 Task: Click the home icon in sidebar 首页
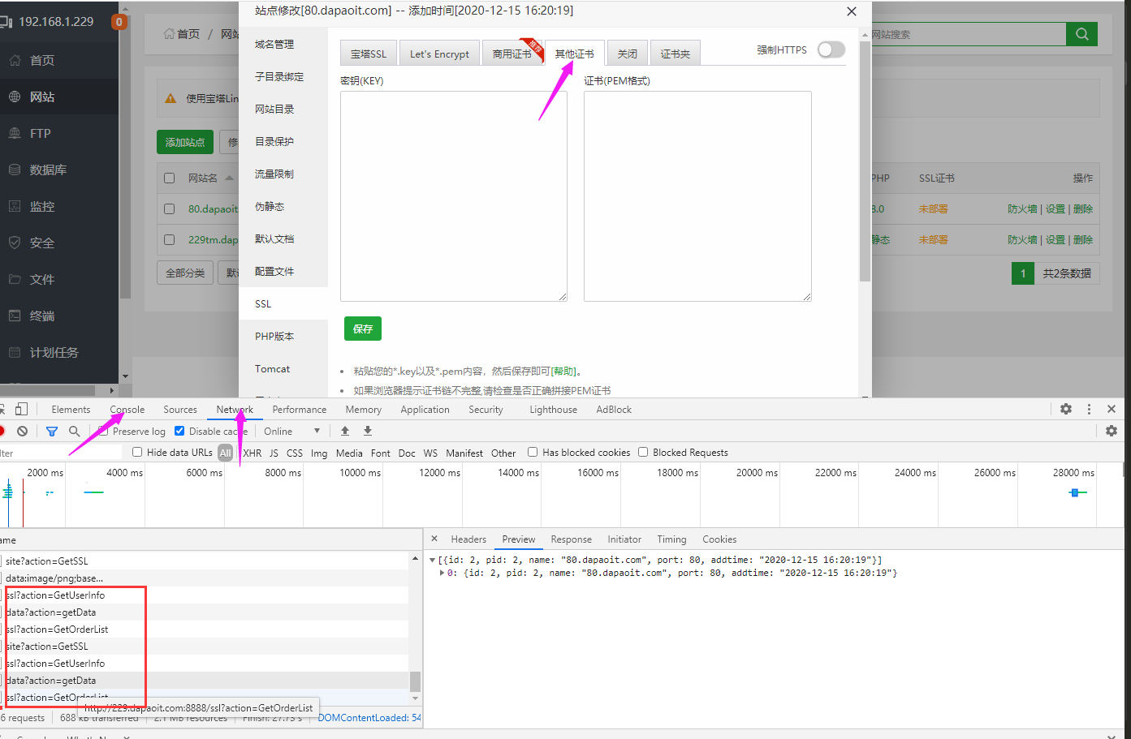click(15, 60)
